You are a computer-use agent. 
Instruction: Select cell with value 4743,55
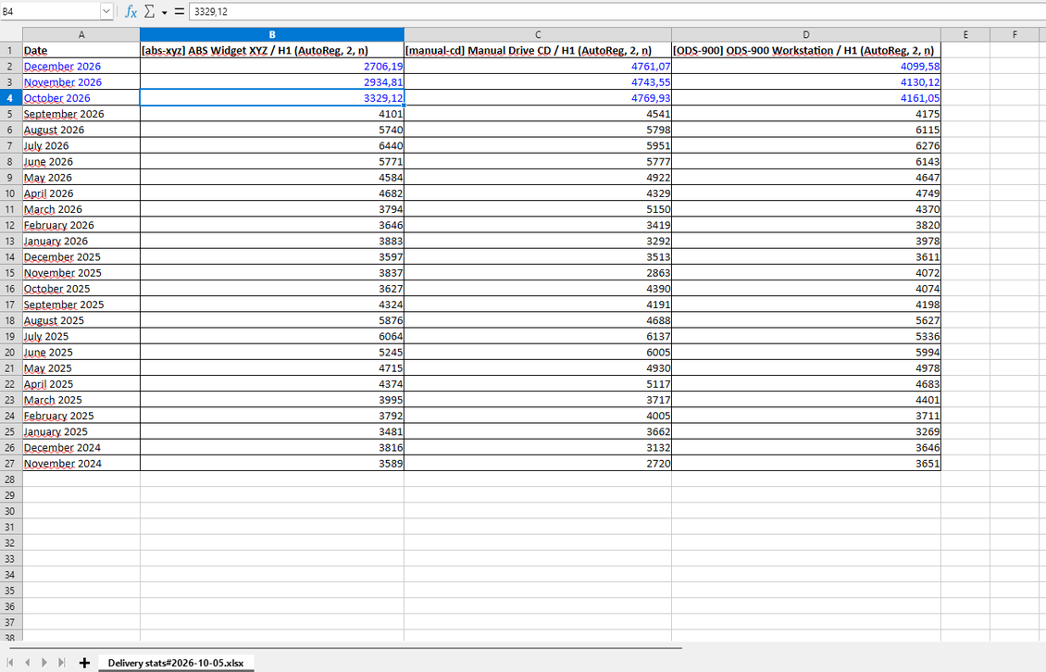pyautogui.click(x=538, y=82)
